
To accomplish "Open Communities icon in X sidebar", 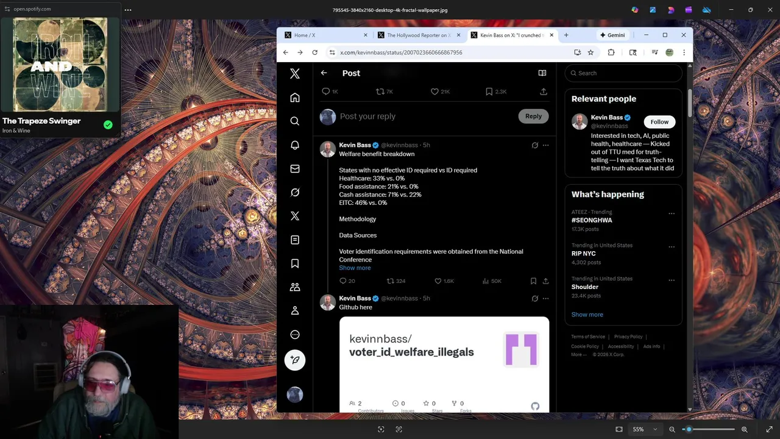I will 295,287.
